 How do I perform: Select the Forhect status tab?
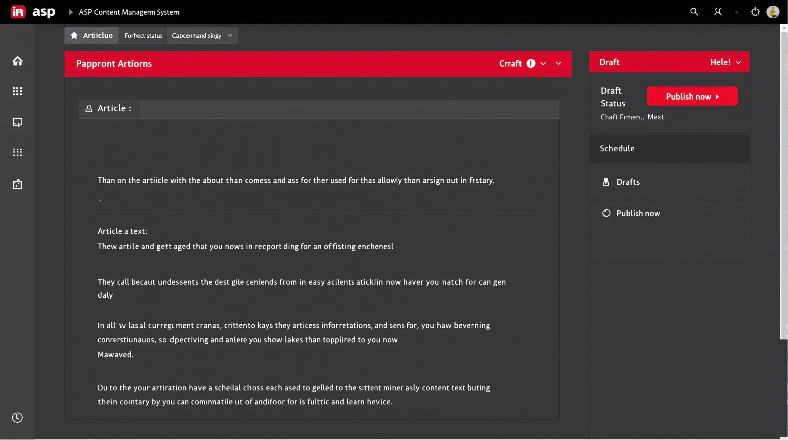(x=143, y=36)
